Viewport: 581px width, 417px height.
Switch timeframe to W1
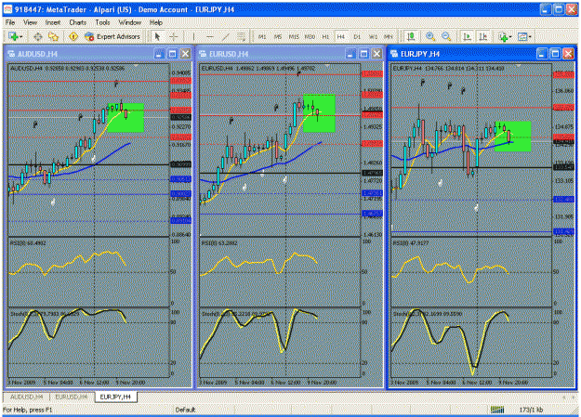373,36
